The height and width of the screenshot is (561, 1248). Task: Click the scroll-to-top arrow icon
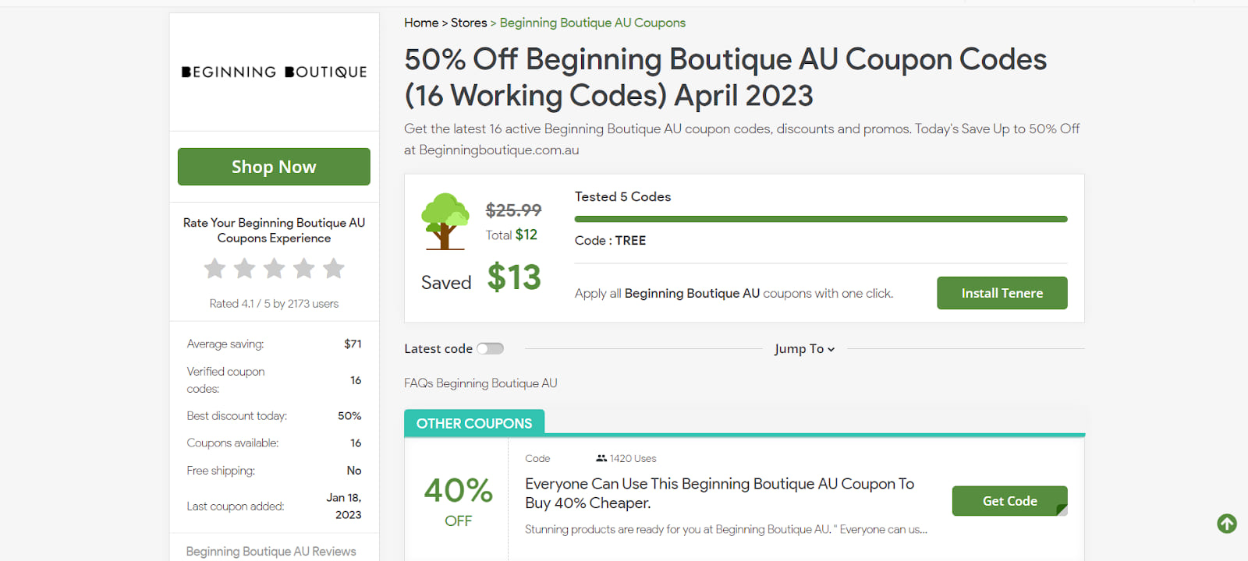point(1227,524)
